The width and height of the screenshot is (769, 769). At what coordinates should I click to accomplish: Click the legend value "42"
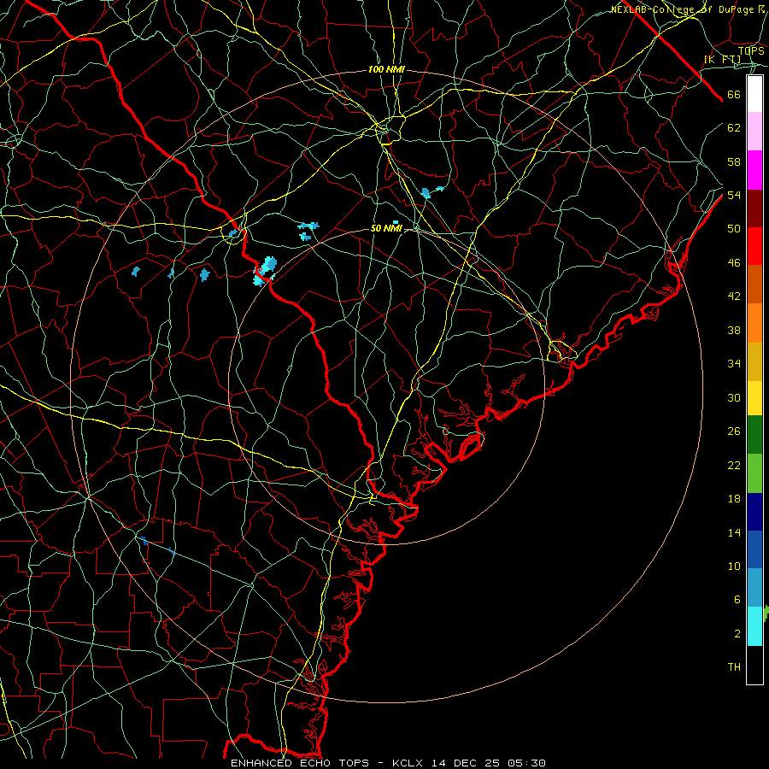click(734, 296)
